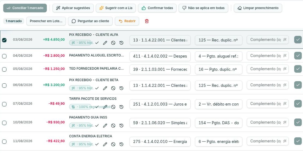Click not-applicable icon in GUIA INSS row
Viewport: 303px width, 153px height.
[x=113, y=126]
